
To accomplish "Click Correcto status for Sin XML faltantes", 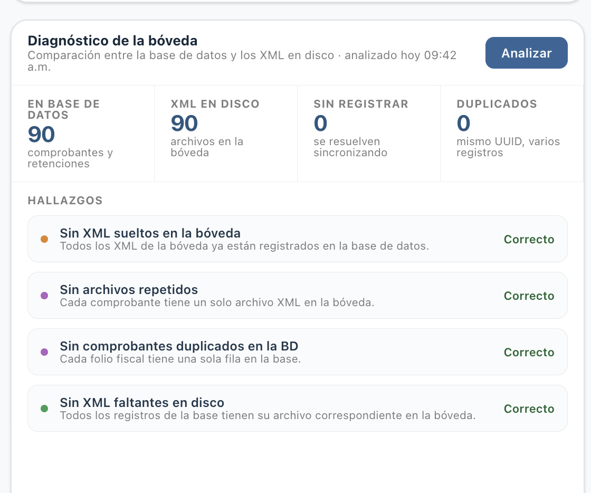I will point(529,409).
